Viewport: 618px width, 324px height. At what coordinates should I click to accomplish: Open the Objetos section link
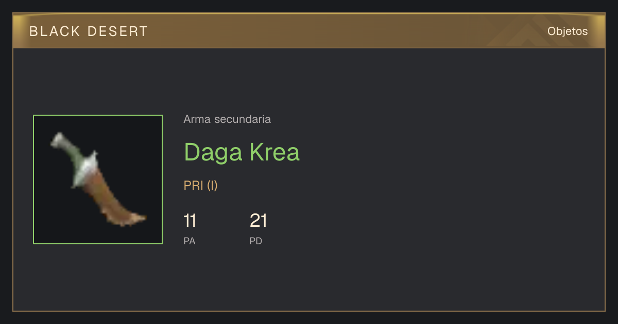pyautogui.click(x=568, y=31)
